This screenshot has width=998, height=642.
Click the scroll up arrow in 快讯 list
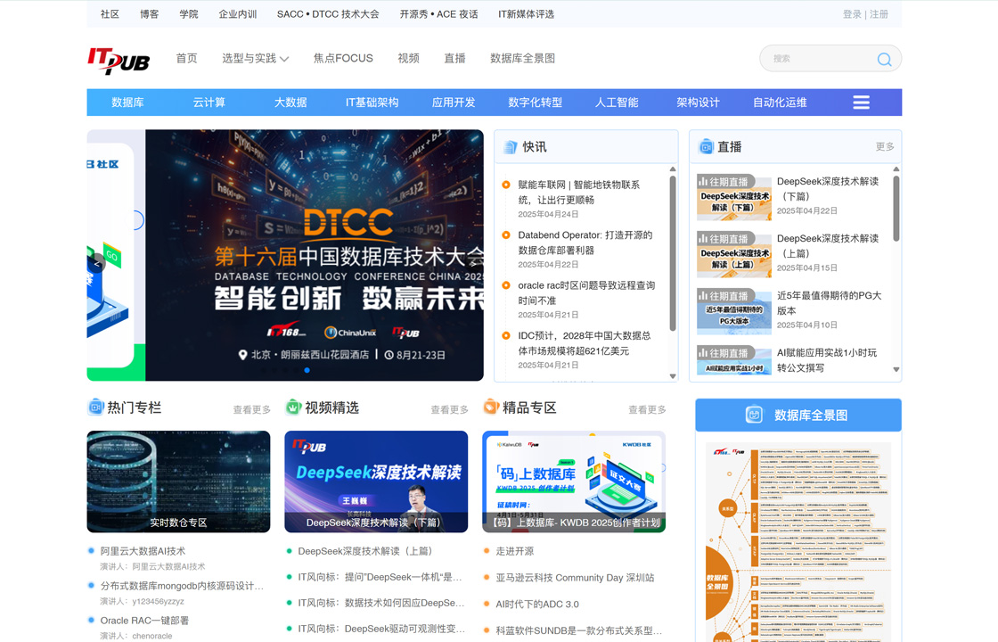(673, 169)
